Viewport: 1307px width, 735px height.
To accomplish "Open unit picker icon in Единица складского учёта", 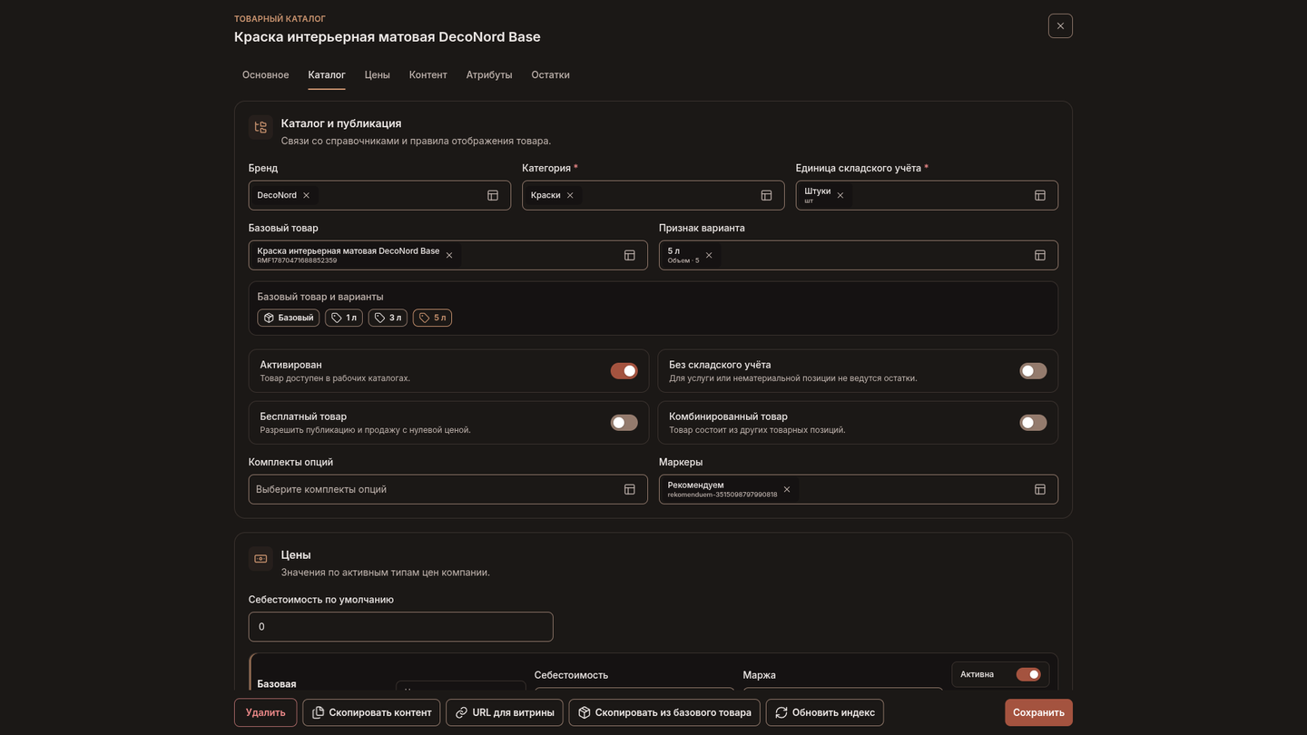I will point(1040,195).
